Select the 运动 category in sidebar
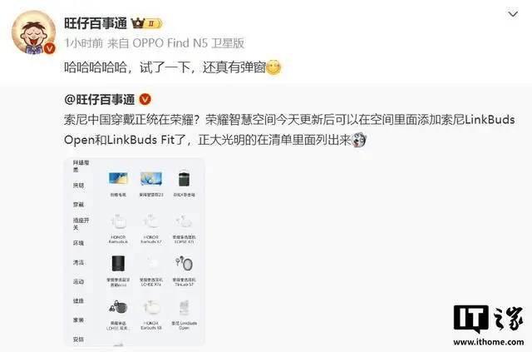Viewport: 532px width, 352px height. tap(78, 281)
